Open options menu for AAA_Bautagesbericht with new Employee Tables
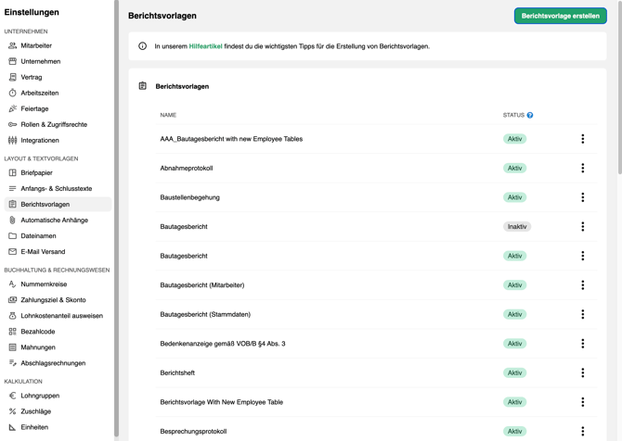 pyautogui.click(x=583, y=139)
